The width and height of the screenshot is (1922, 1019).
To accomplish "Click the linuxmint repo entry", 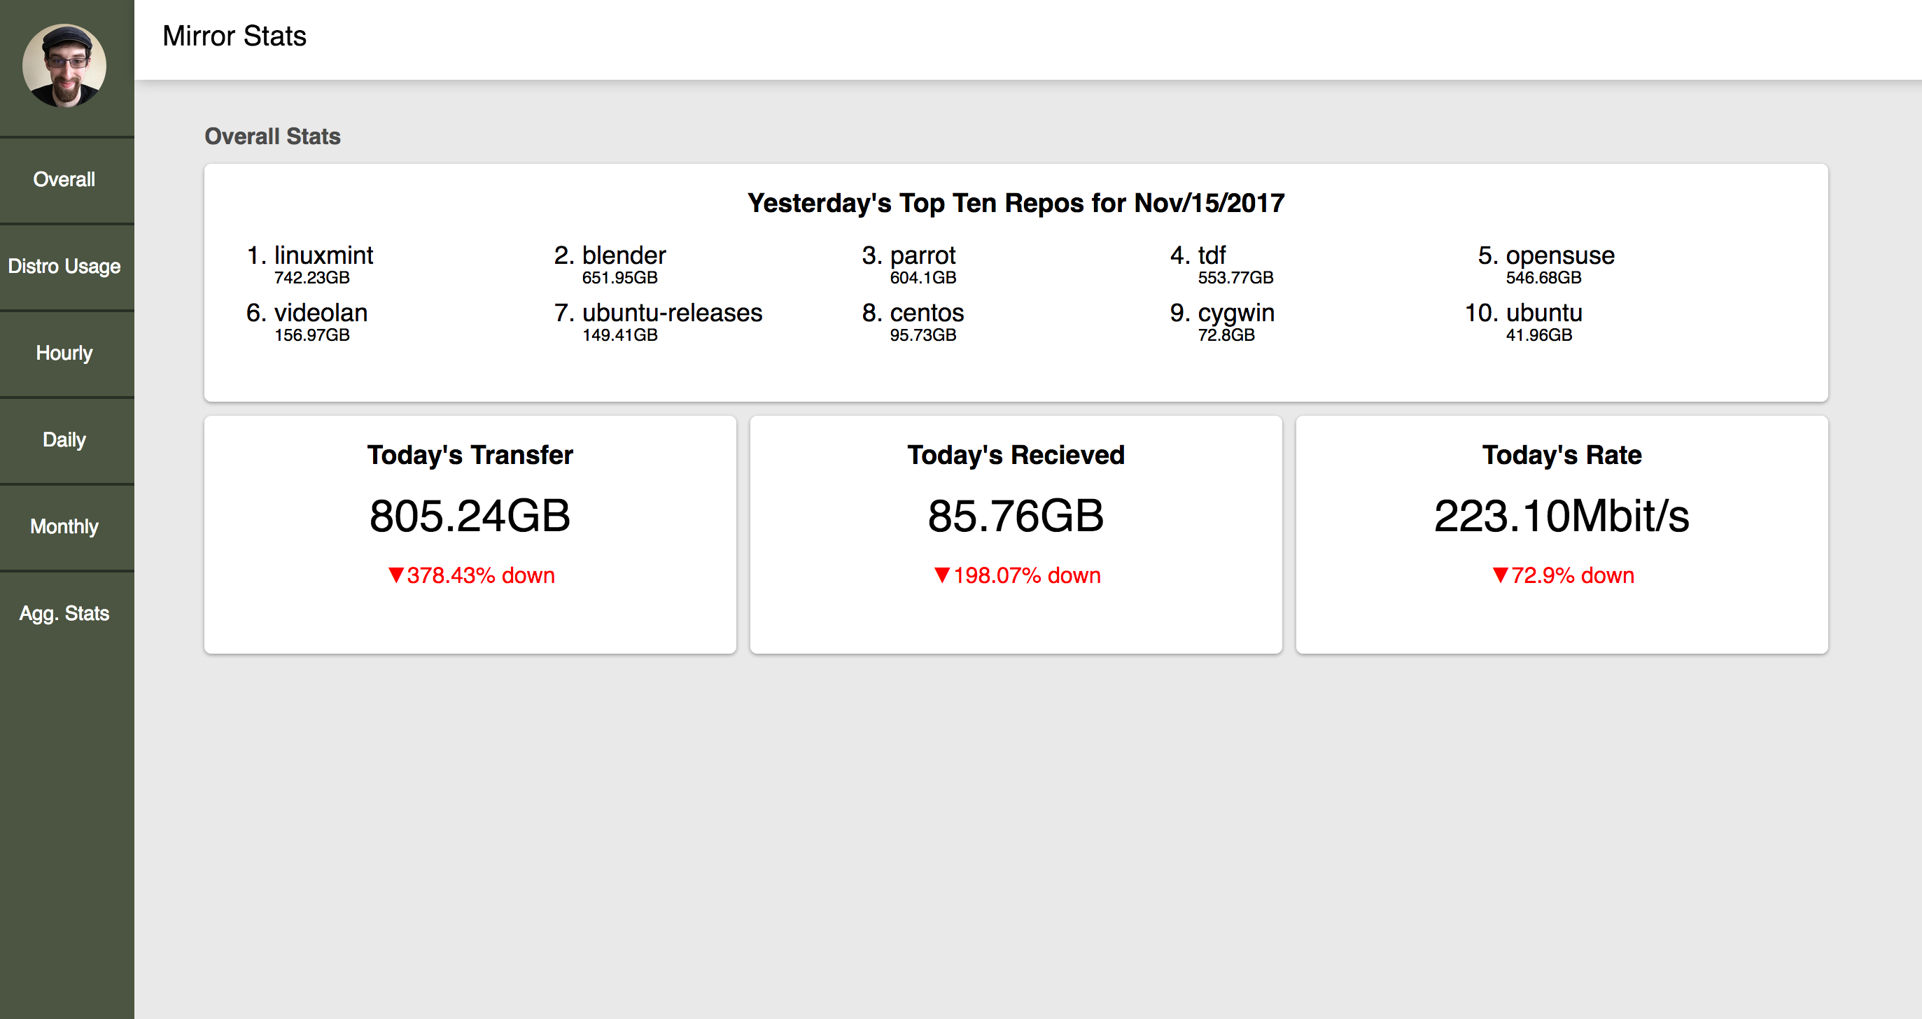I will [323, 255].
